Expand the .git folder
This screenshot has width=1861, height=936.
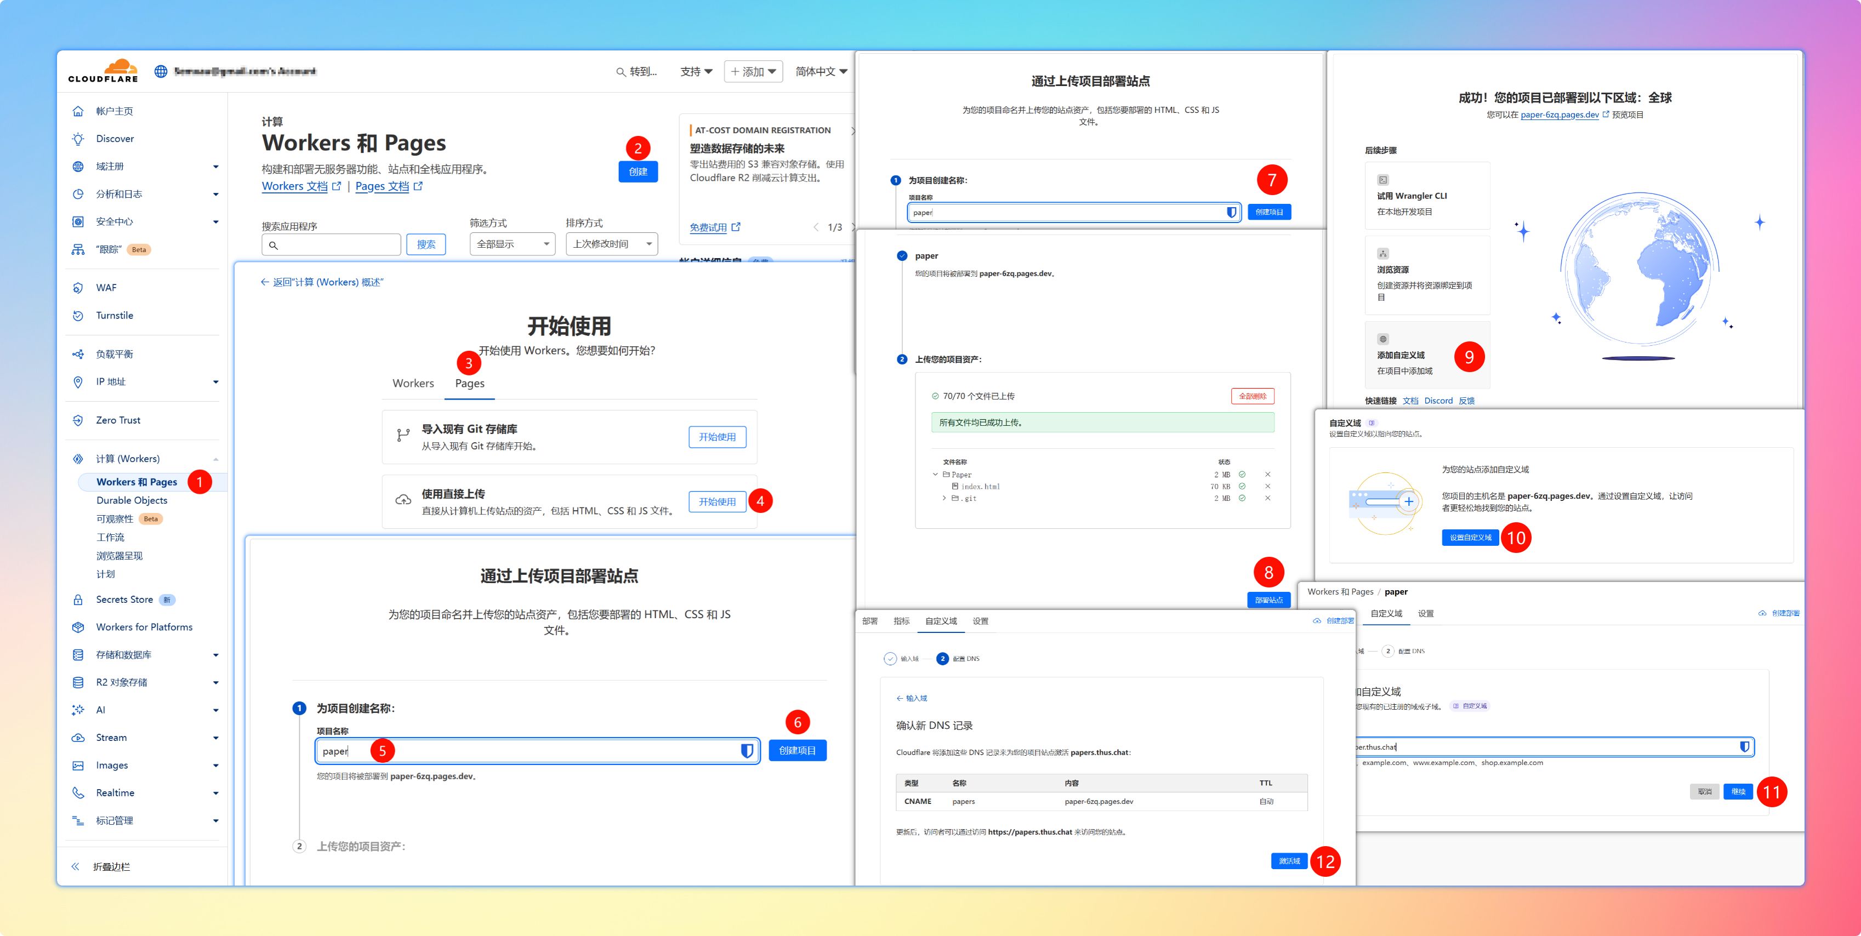(x=944, y=498)
